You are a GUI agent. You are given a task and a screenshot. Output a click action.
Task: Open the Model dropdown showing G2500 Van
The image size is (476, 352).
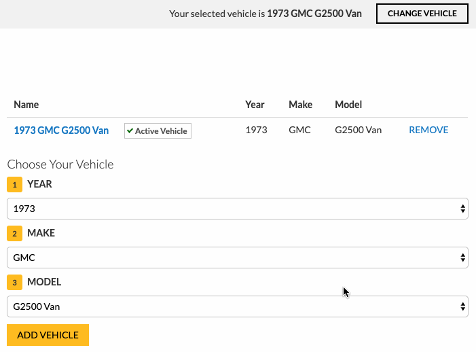(x=237, y=306)
